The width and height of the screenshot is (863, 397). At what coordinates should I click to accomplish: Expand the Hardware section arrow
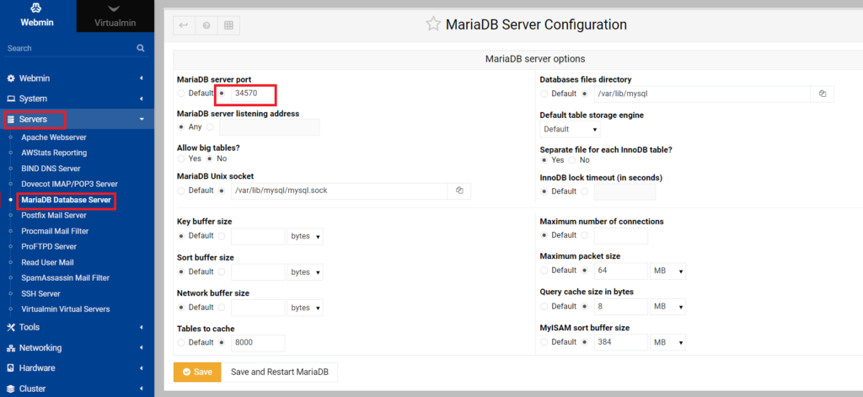pos(142,367)
